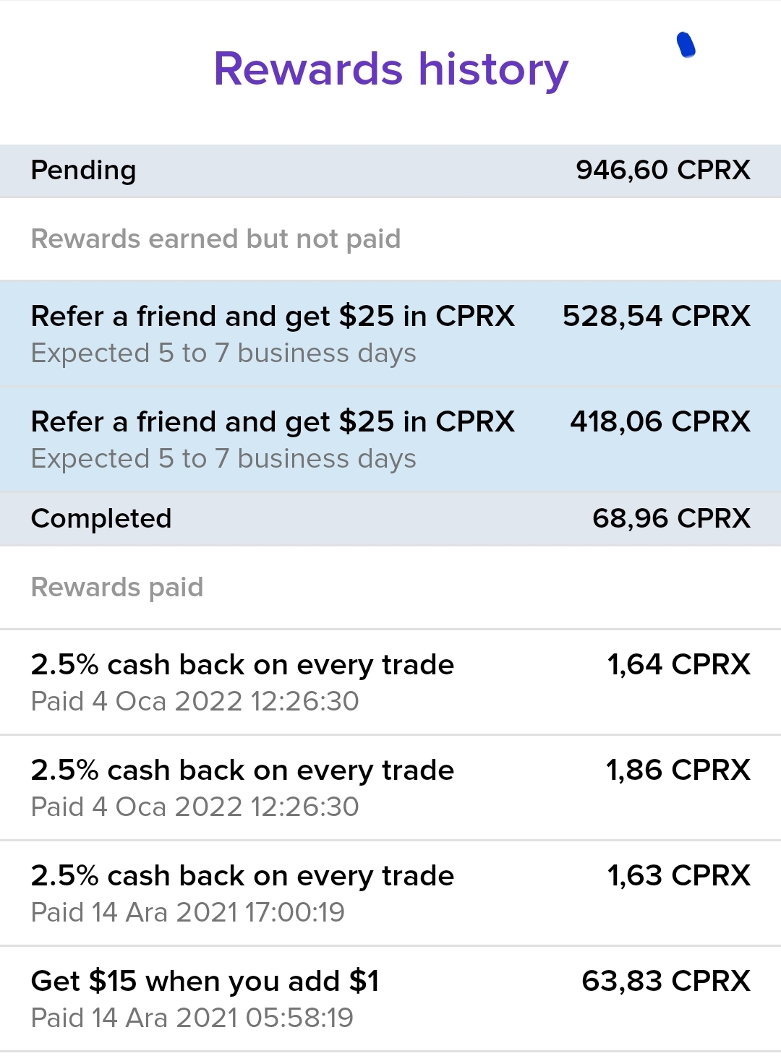Tap the blue mark icon near the title
781x1056 pixels.
point(686,45)
